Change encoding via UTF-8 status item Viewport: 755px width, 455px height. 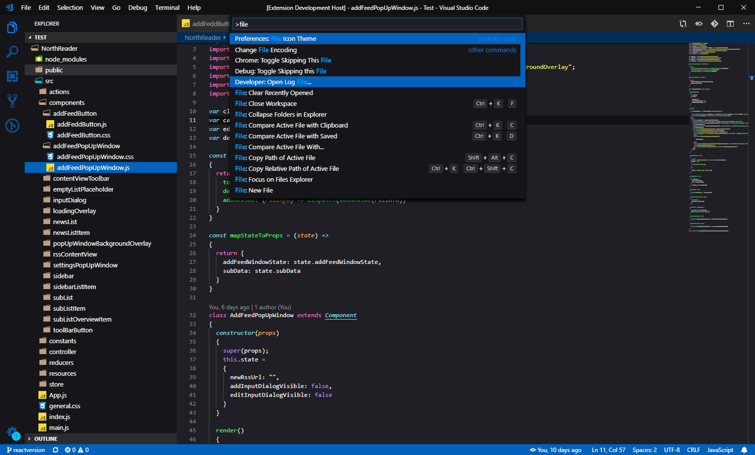tap(672, 450)
